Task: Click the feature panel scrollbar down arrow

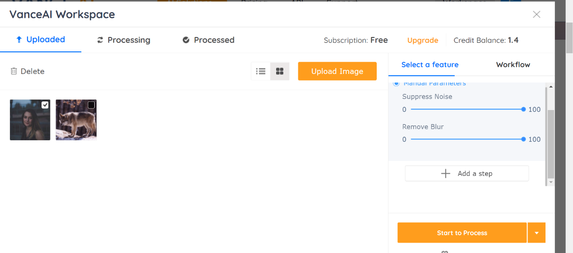Action: pos(551,182)
